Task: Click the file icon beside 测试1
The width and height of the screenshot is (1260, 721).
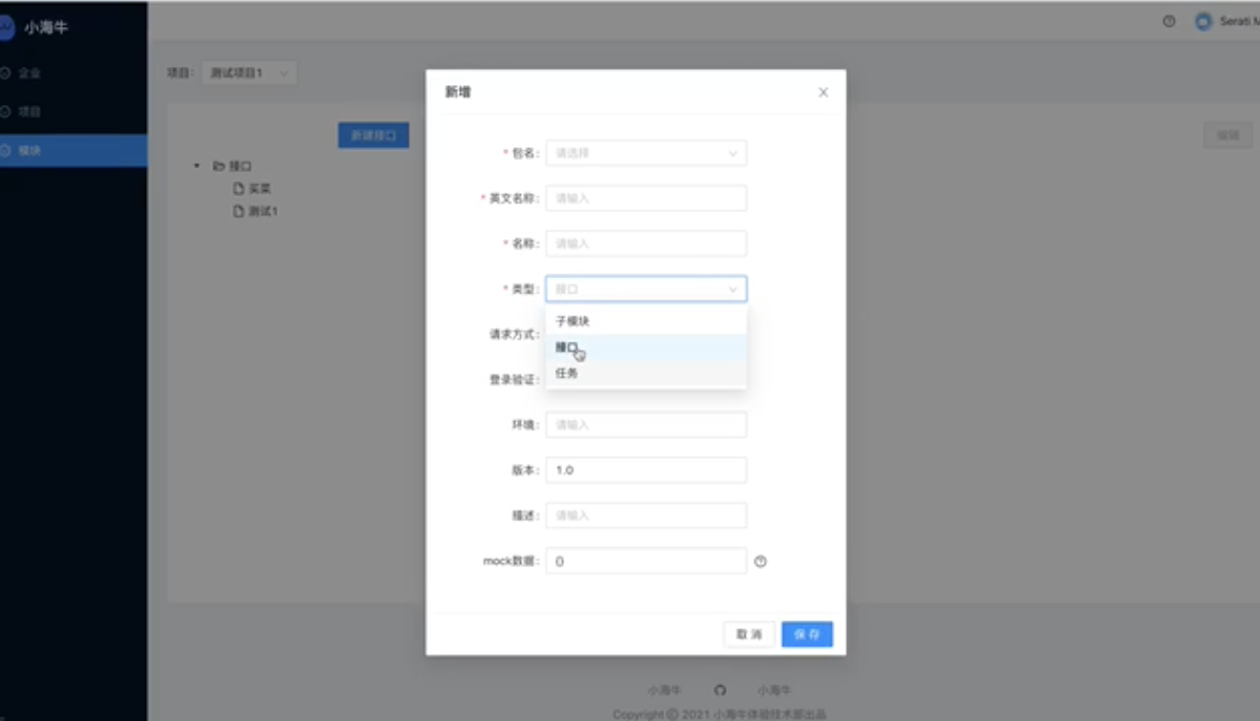Action: [239, 211]
